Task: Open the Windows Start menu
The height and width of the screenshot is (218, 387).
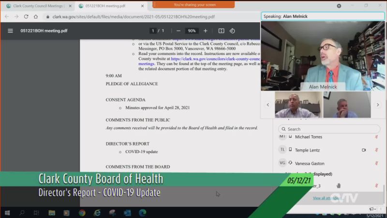Action: pyautogui.click(x=7, y=213)
